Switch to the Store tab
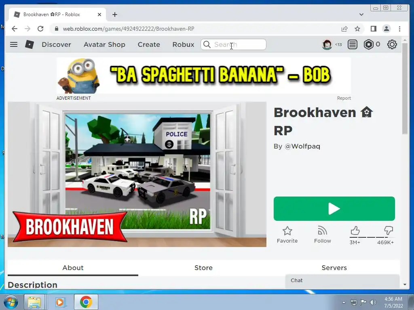414x310 pixels. (x=203, y=268)
